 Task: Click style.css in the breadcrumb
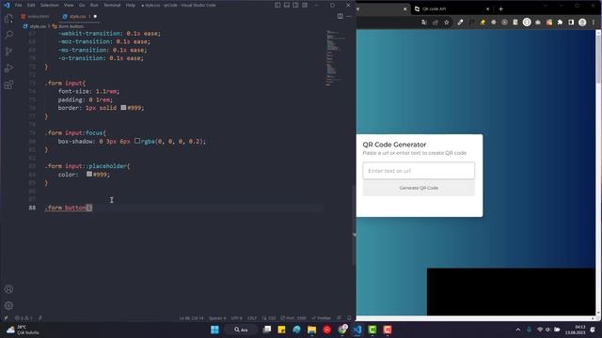38,26
